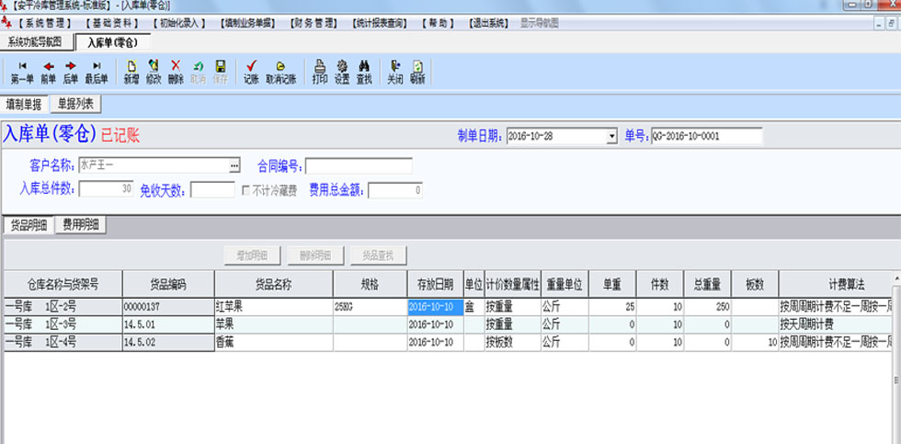
Task: Click the 按板数 cell in the 香蕉 row
Action: coord(513,343)
